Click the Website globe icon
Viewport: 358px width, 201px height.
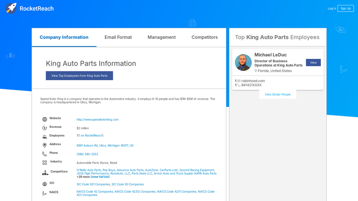pyautogui.click(x=44, y=119)
